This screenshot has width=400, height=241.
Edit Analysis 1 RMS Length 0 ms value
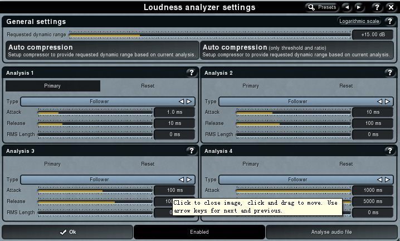(174, 134)
